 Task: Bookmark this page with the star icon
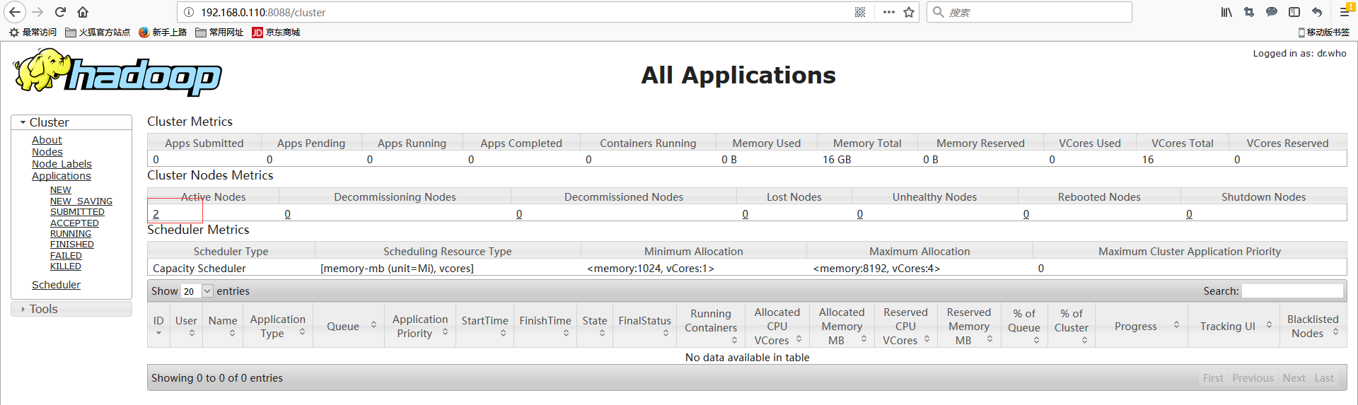909,12
